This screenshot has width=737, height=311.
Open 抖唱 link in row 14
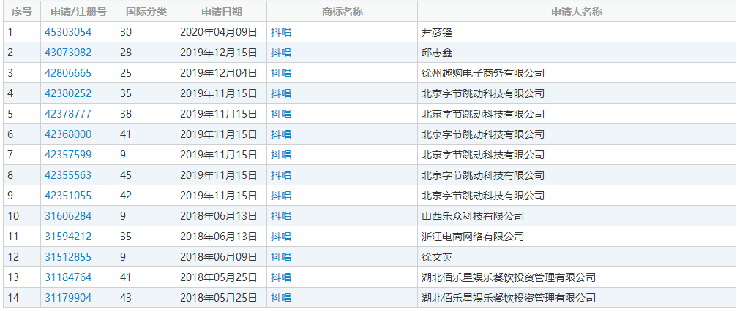[280, 298]
